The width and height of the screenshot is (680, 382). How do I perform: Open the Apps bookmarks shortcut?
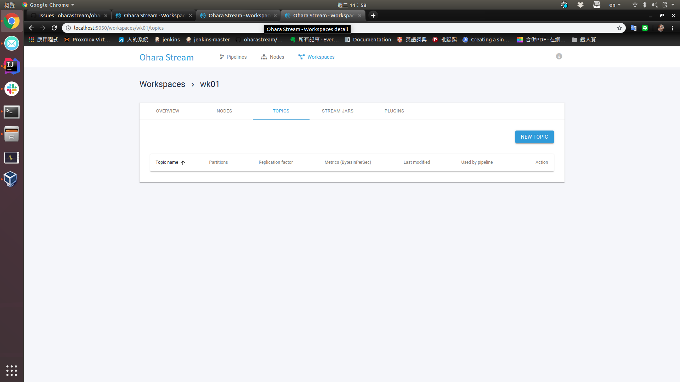click(44, 40)
